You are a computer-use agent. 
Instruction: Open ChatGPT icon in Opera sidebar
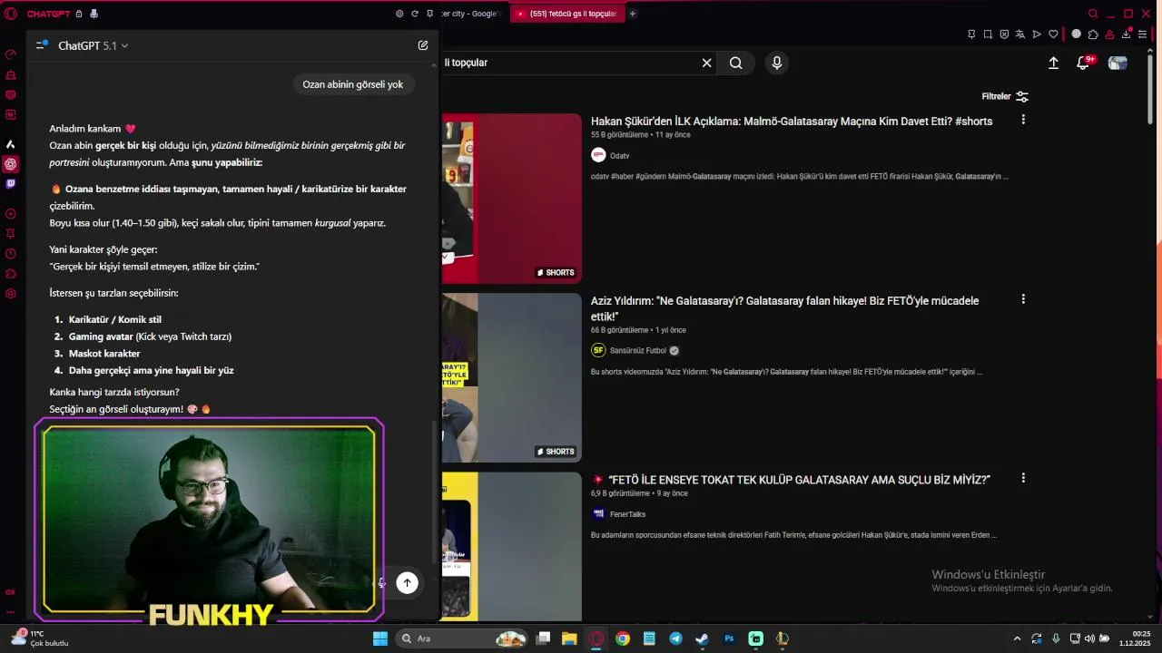(x=11, y=164)
